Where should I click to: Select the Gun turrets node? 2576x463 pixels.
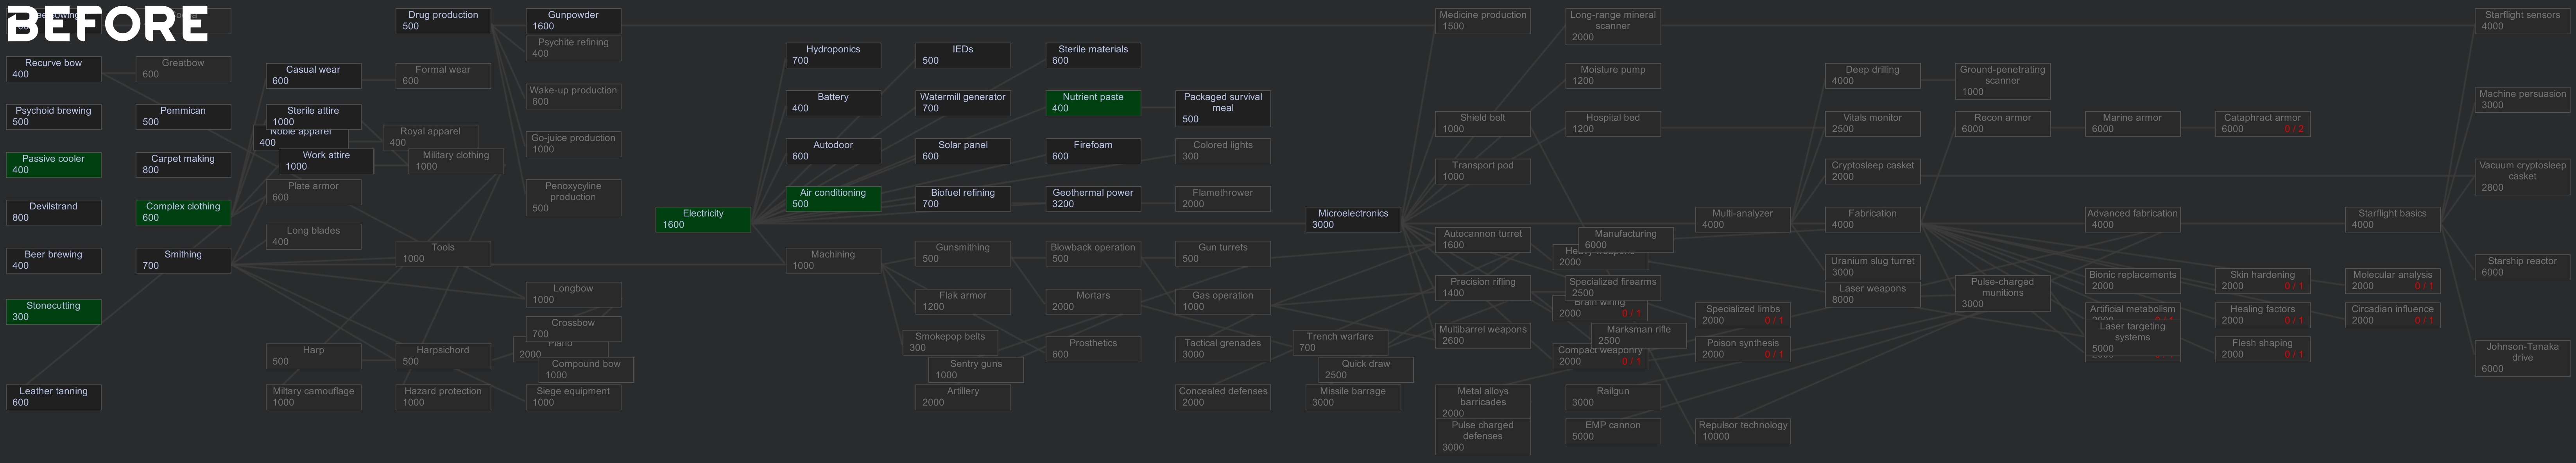click(1223, 253)
